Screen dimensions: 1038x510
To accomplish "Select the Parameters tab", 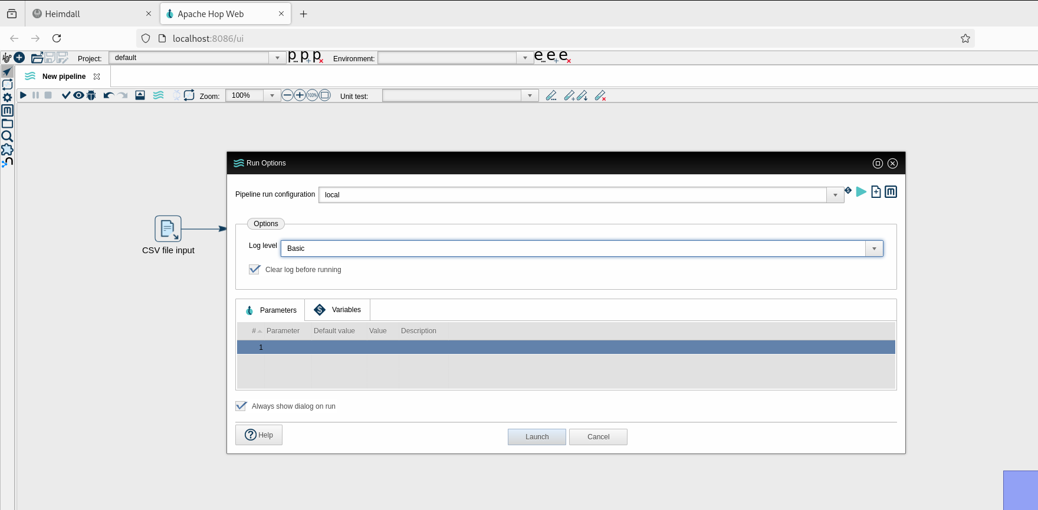I will click(x=271, y=310).
